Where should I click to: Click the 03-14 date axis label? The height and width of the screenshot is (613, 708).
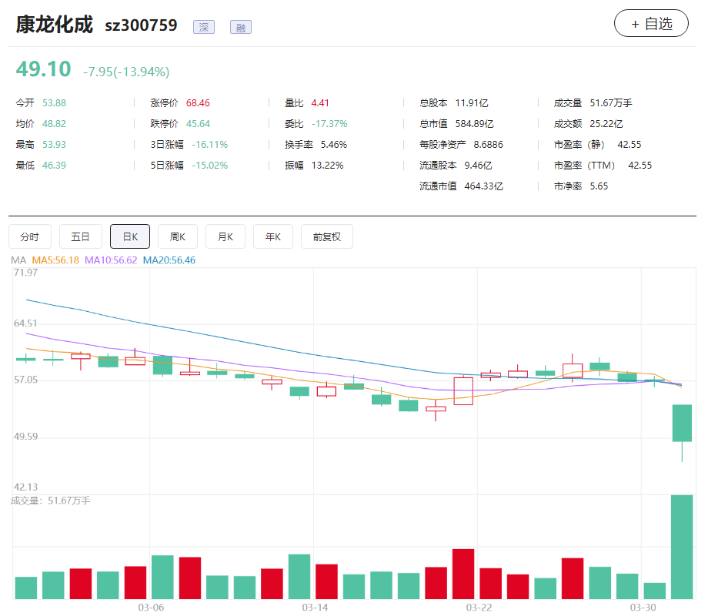pyautogui.click(x=315, y=607)
